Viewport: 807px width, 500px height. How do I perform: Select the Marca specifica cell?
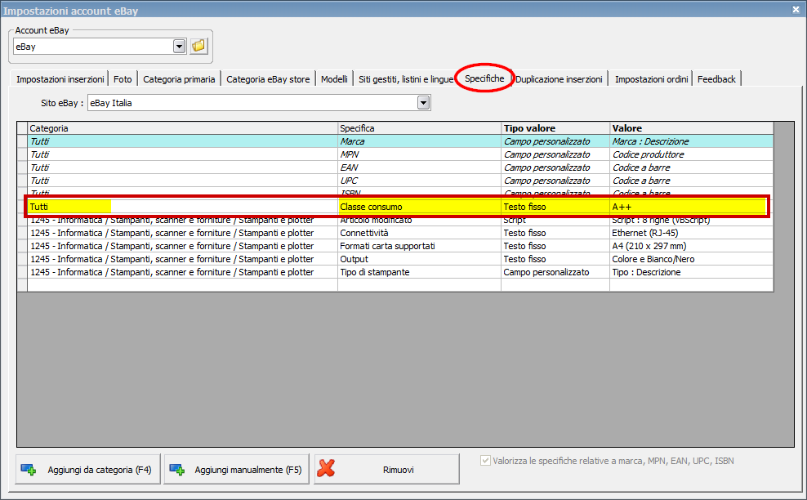[420, 141]
